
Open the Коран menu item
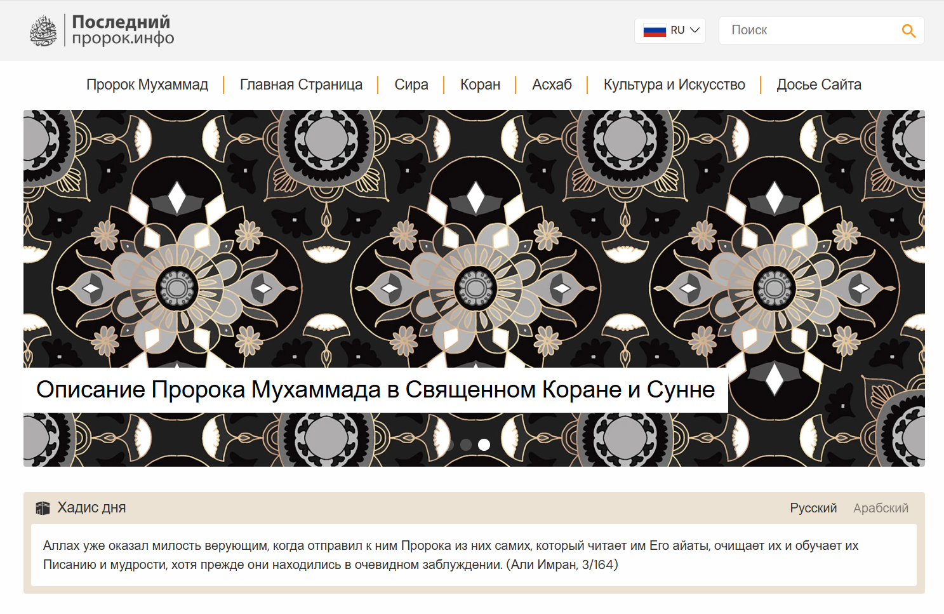[x=480, y=84]
